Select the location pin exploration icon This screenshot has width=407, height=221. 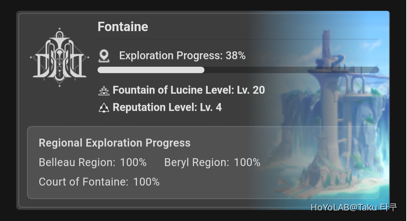[x=104, y=55]
